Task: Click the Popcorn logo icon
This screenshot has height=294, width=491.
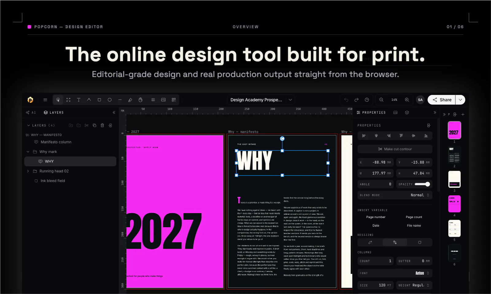Action: click(30, 100)
